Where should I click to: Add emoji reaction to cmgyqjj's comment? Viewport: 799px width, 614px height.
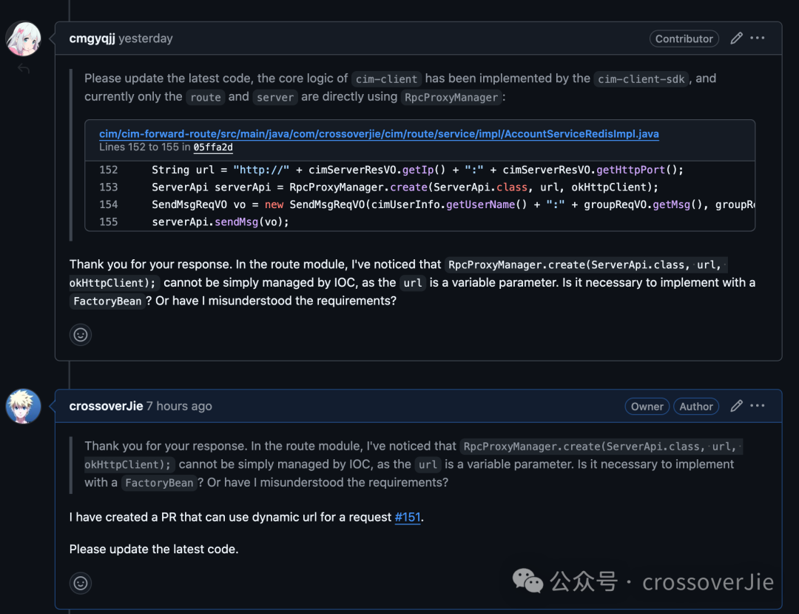pos(81,335)
